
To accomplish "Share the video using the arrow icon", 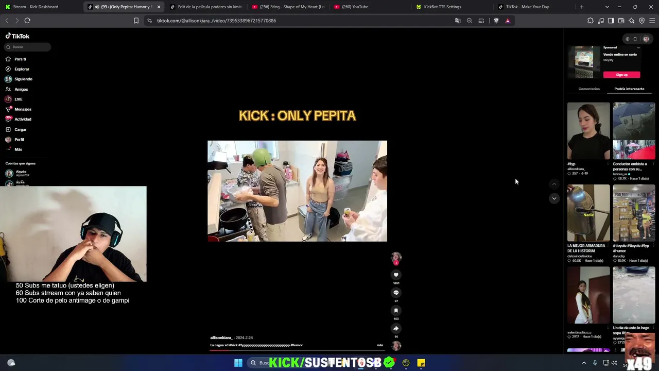I will click(x=396, y=328).
